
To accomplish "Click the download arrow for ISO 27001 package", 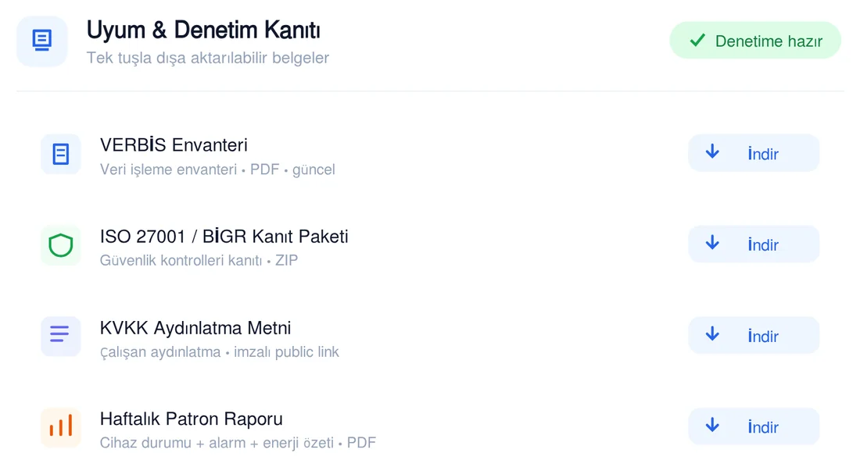I will pos(712,243).
